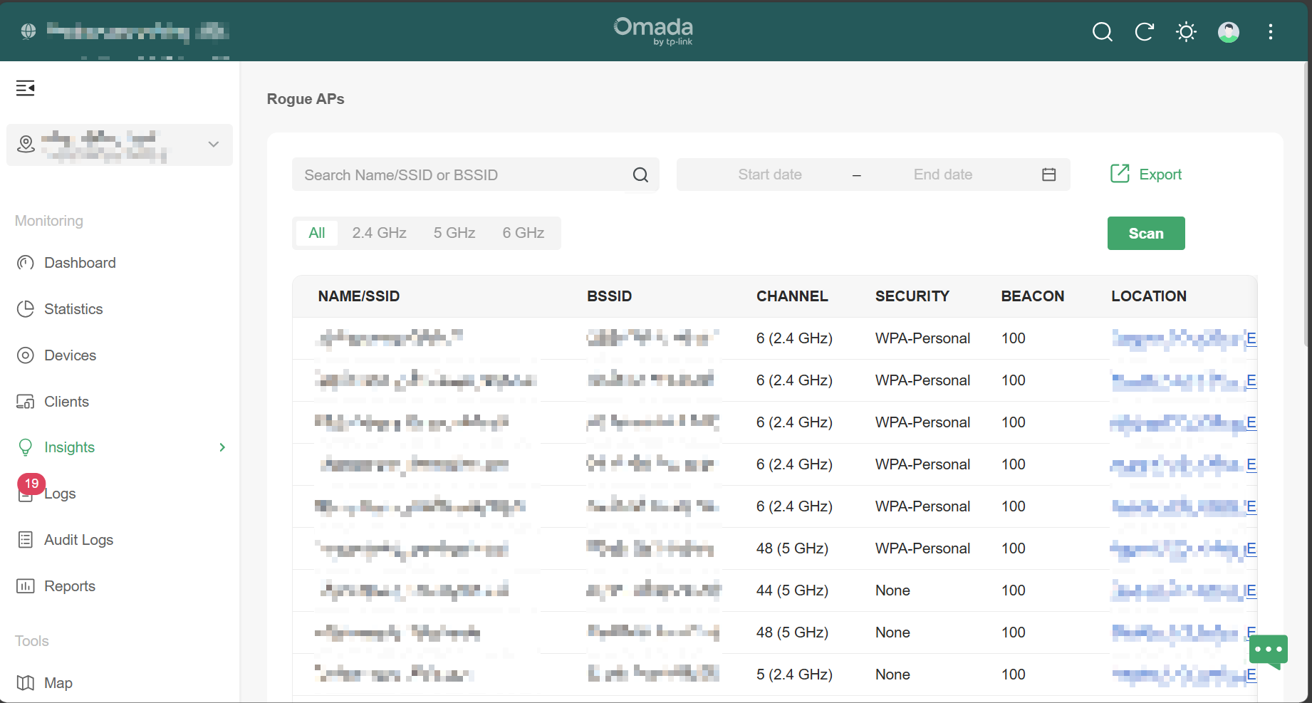Screen dimensions: 1312x703
Task: Click the Export icon
Action: [1120, 174]
